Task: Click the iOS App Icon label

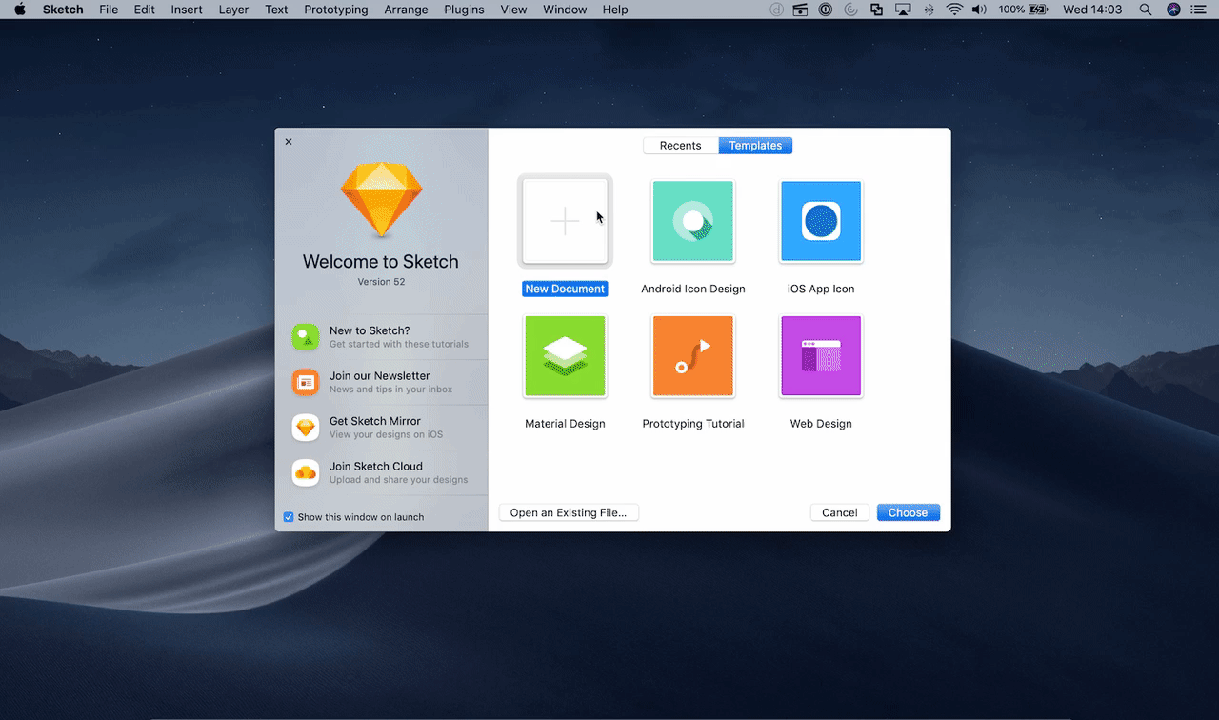Action: tap(821, 289)
